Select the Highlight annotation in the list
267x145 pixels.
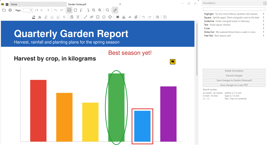click(x=234, y=14)
